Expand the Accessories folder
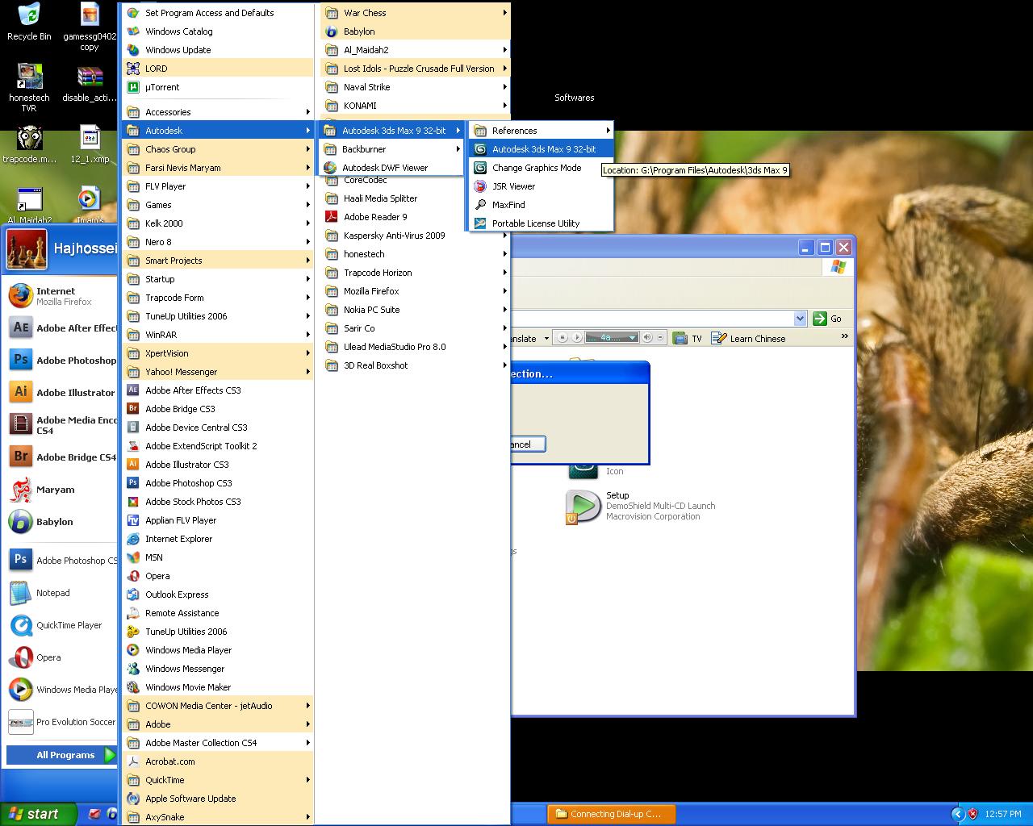The image size is (1033, 826). pos(218,112)
